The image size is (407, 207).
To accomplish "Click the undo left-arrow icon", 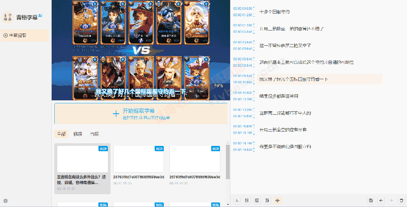I will click(x=381, y=201).
